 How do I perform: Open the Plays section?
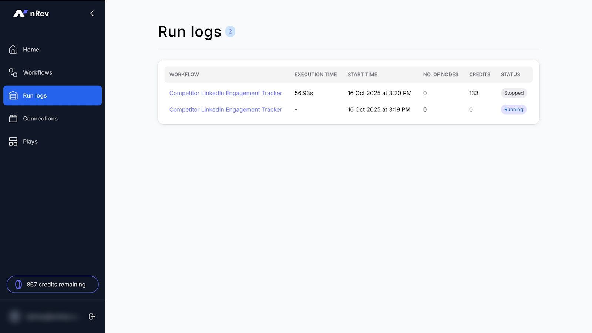click(x=30, y=141)
